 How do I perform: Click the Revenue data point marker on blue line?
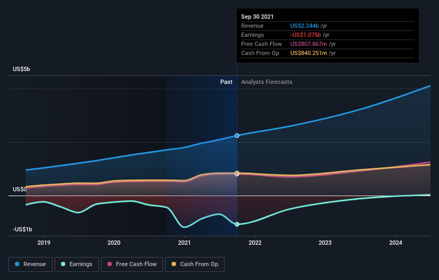pyautogui.click(x=237, y=136)
